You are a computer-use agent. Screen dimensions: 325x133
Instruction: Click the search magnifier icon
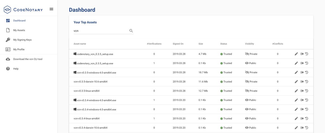click(x=131, y=31)
